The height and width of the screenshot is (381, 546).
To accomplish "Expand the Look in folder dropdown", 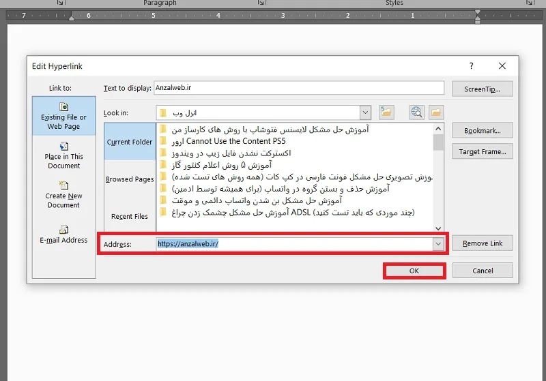I will click(x=365, y=112).
